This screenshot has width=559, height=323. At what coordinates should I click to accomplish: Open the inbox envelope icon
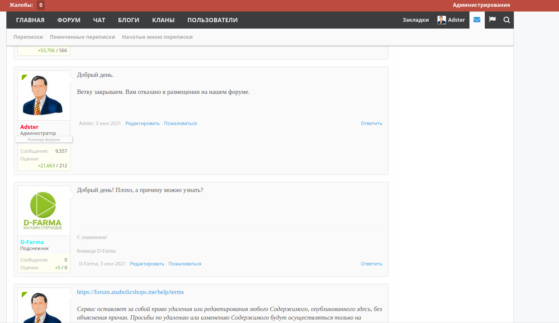click(x=477, y=20)
